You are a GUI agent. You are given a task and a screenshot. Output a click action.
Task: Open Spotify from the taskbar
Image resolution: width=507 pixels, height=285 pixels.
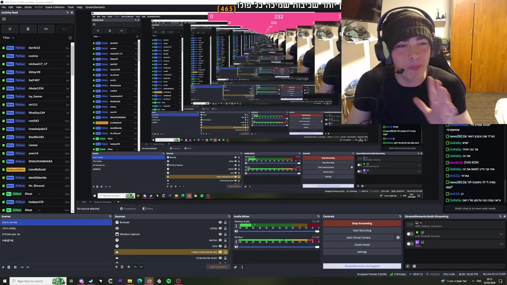pyautogui.click(x=169, y=281)
